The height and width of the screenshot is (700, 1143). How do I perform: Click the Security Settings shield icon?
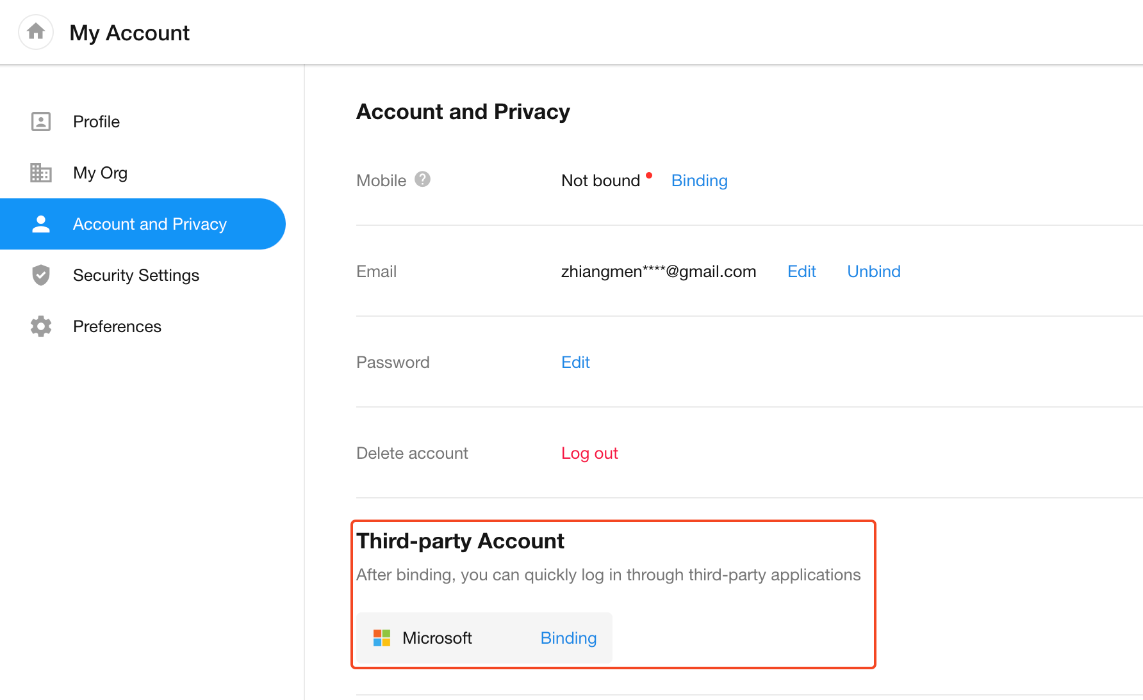tap(41, 275)
